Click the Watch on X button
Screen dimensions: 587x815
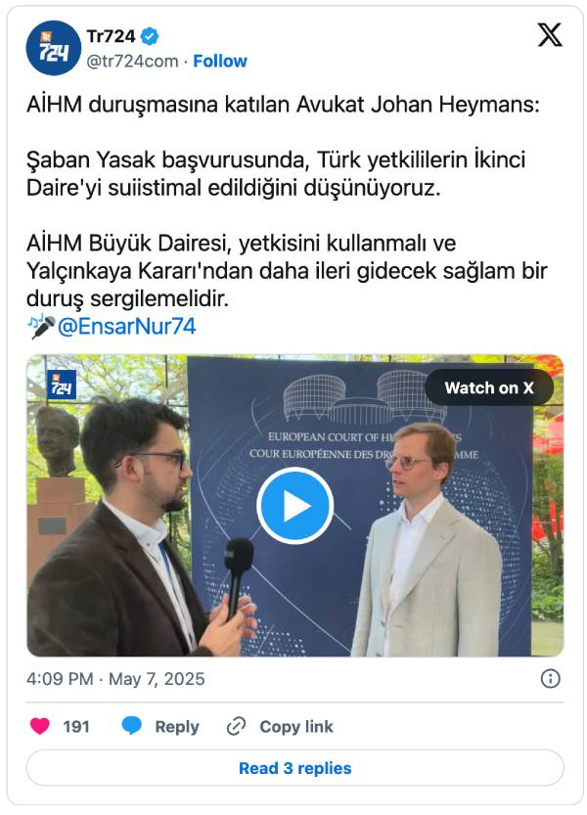point(489,387)
